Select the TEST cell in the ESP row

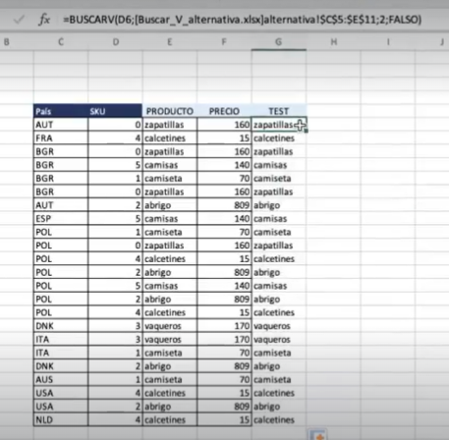[x=279, y=219]
